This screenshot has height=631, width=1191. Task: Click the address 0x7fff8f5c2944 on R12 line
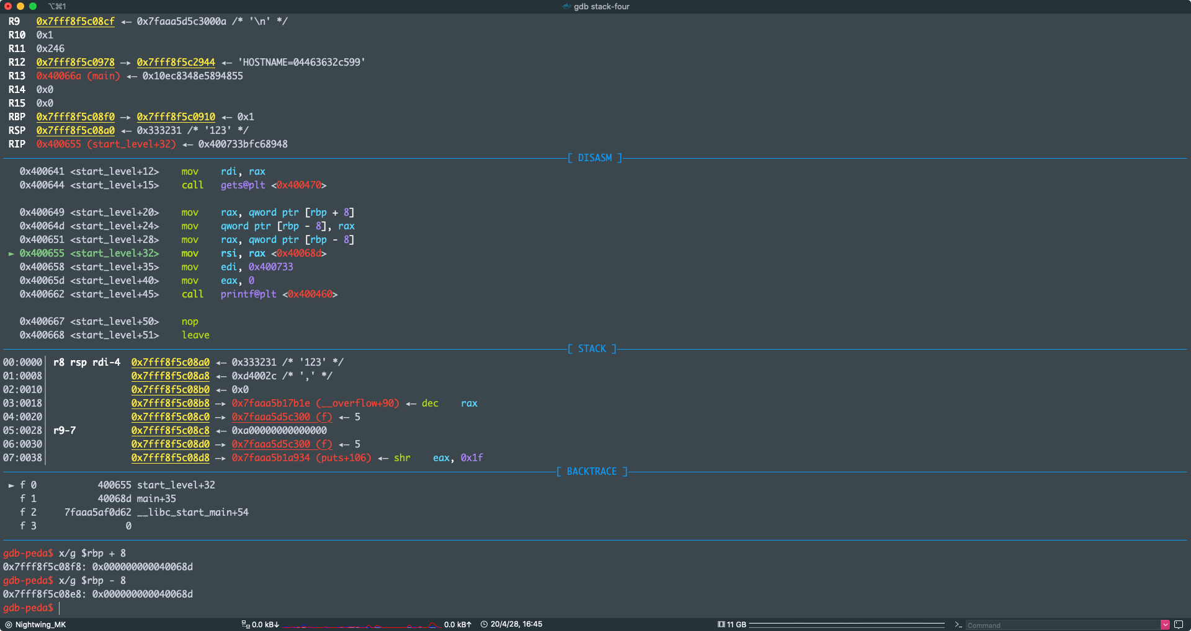[x=176, y=63]
